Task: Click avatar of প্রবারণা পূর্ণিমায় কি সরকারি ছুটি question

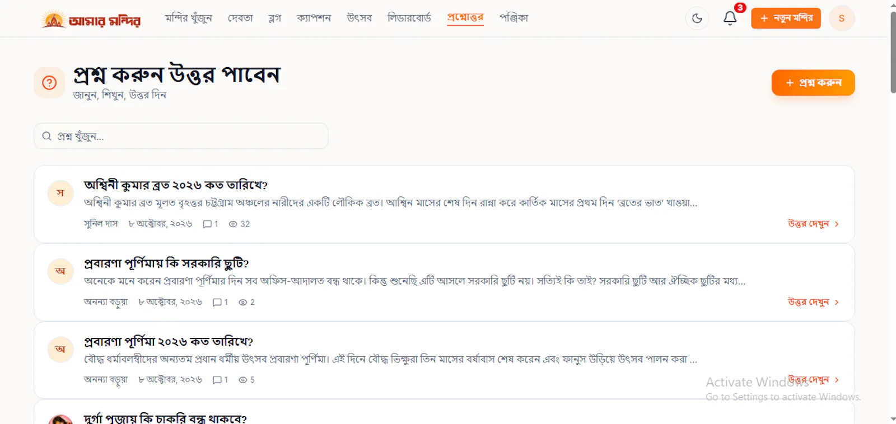Action: (60, 271)
